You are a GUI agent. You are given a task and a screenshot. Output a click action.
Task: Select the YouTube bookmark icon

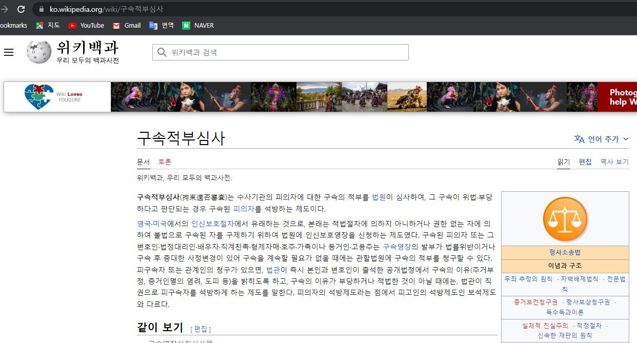[73, 25]
